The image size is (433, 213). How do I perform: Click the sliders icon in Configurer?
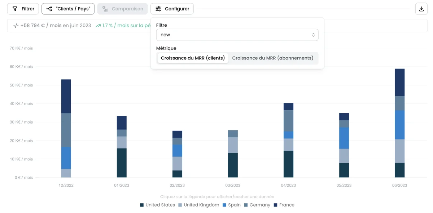(158, 9)
